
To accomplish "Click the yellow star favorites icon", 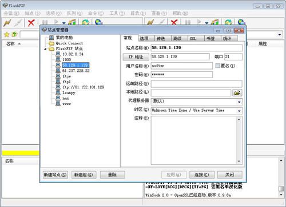I will (7, 35).
